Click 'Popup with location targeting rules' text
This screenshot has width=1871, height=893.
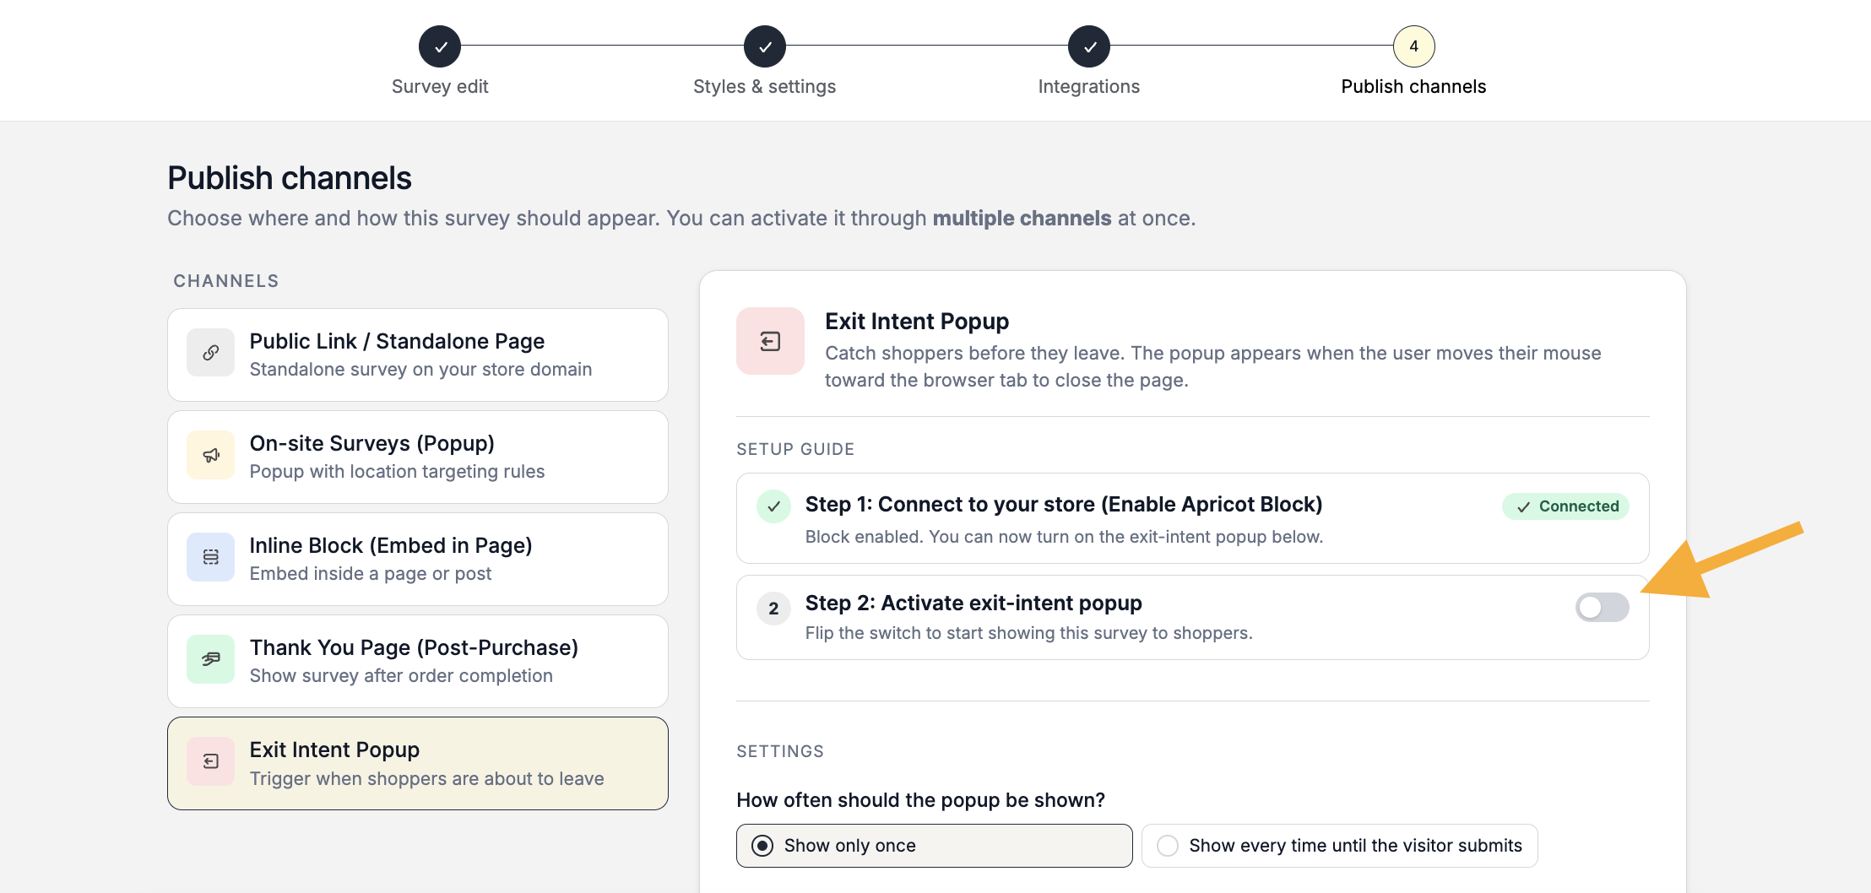click(x=397, y=472)
